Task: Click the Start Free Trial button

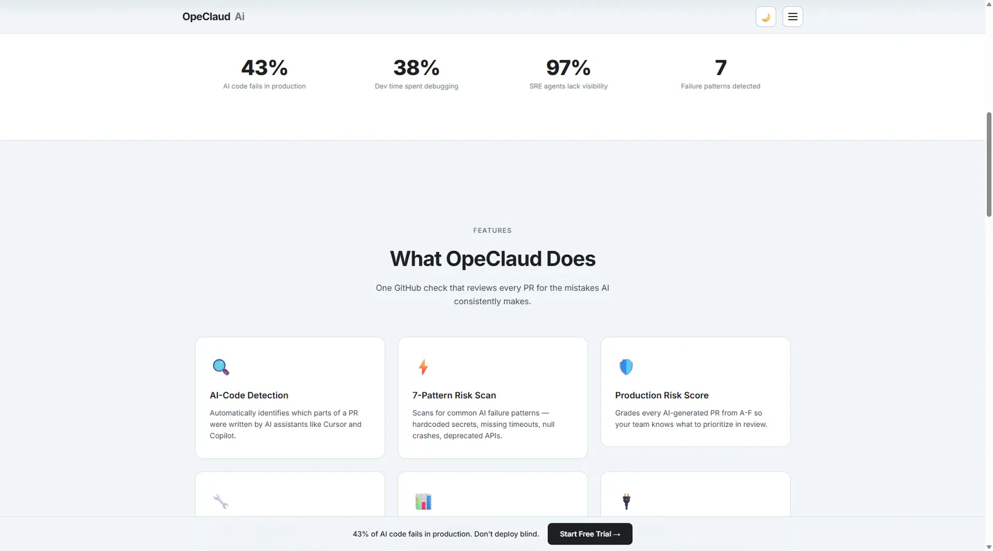Action: point(590,534)
